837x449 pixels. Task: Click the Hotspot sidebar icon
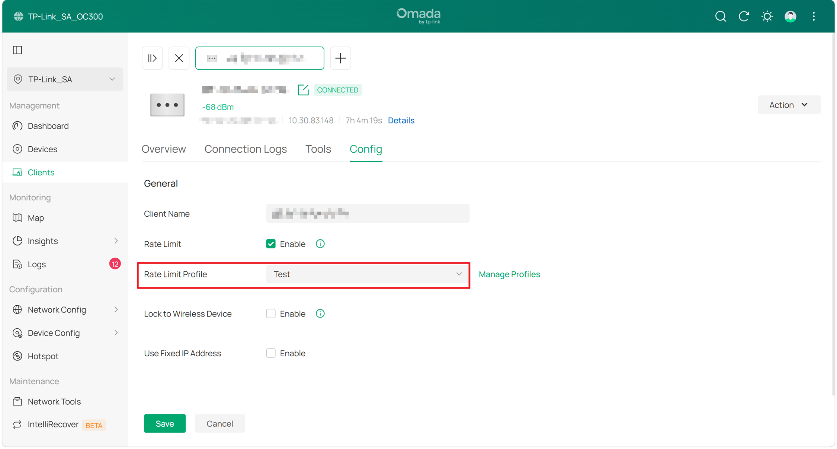pos(17,356)
